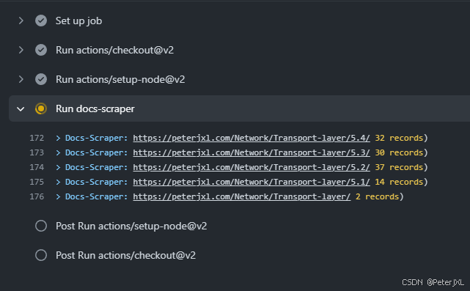Click the '2 records' text
The height and width of the screenshot is (291, 470).
pos(377,196)
